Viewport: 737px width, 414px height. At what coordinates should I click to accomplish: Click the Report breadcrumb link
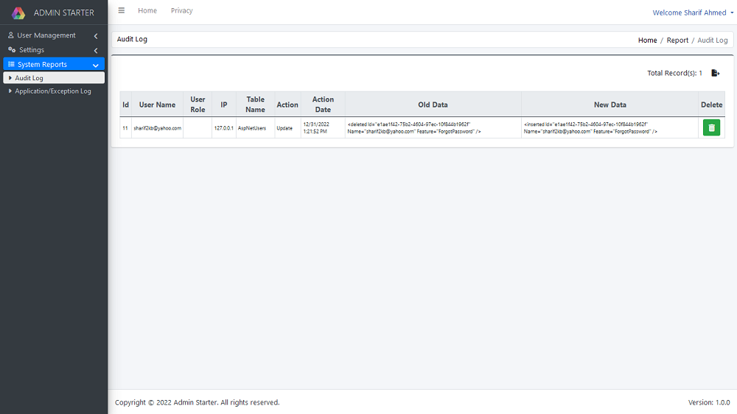pos(677,41)
